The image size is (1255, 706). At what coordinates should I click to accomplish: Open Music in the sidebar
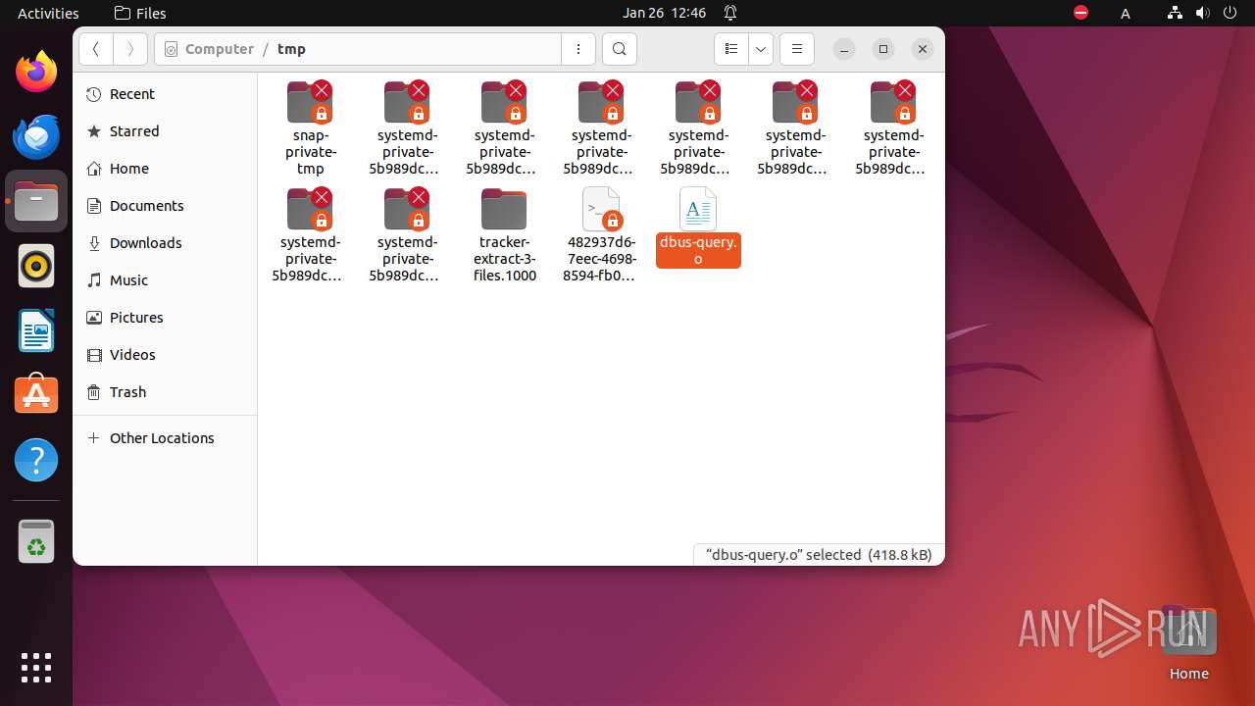click(x=165, y=280)
